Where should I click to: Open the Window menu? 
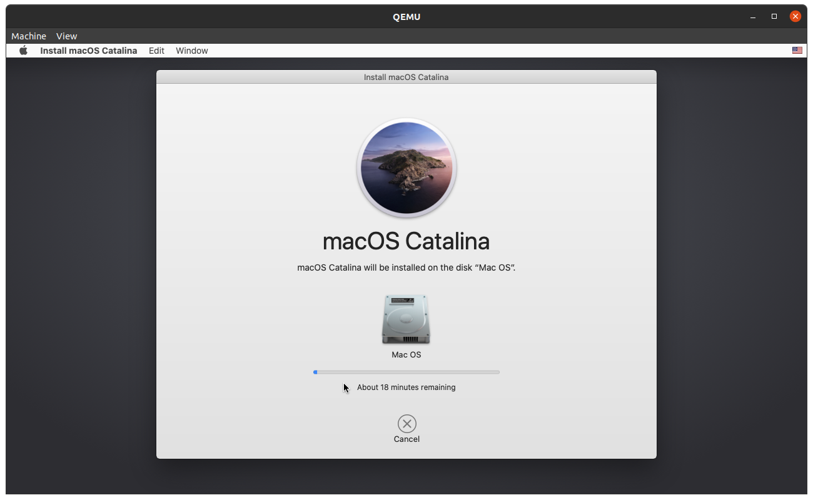(192, 51)
